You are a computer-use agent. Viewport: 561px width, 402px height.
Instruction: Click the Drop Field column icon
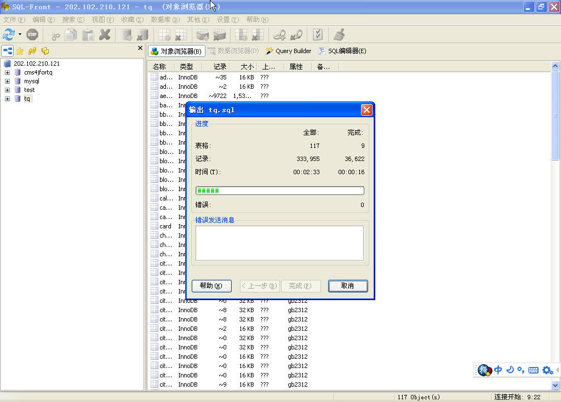point(257,35)
